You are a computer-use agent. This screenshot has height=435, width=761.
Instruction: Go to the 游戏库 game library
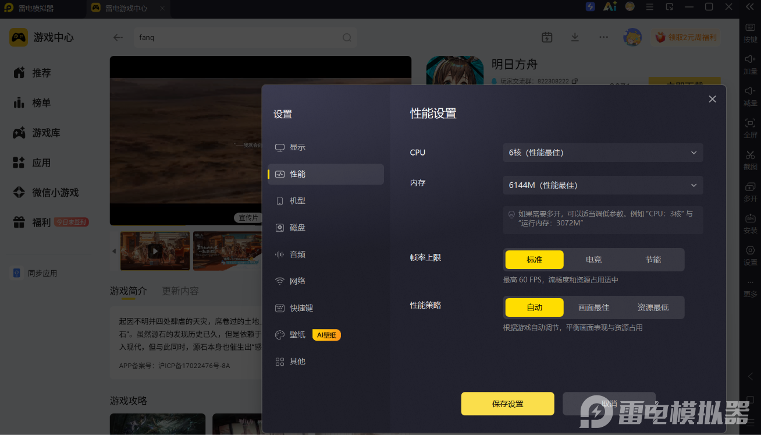(x=37, y=133)
